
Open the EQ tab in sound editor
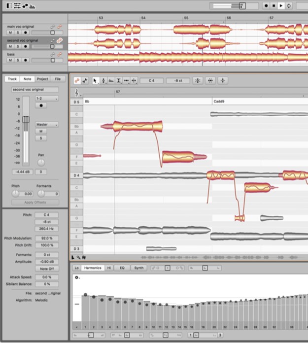click(122, 268)
